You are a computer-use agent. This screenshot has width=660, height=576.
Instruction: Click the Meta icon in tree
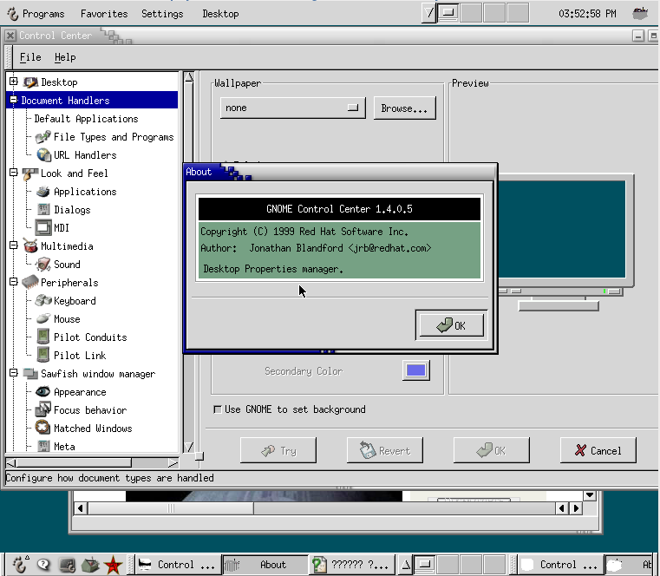43,446
